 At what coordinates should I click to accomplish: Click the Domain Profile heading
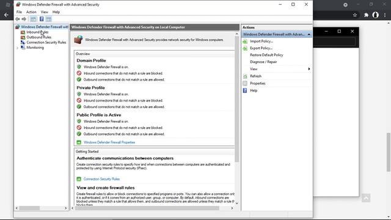pos(91,61)
